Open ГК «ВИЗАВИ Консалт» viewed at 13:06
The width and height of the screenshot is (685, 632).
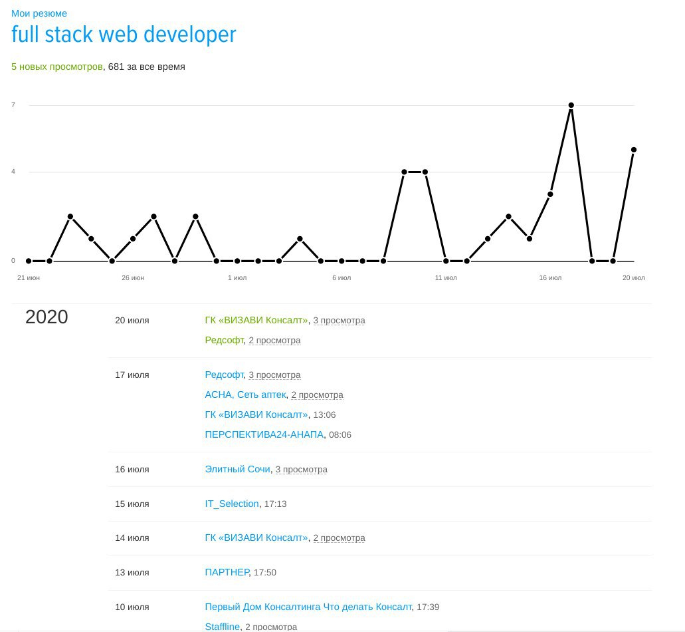(x=256, y=414)
